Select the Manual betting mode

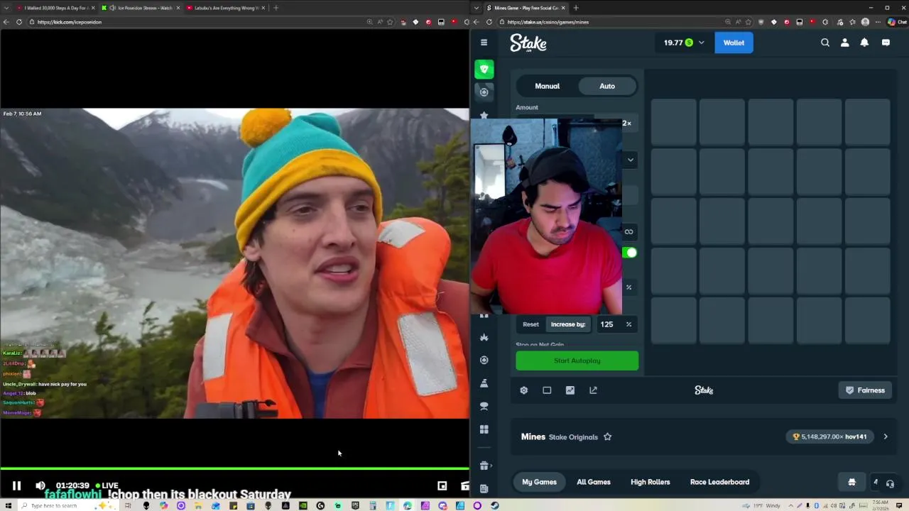click(x=548, y=86)
